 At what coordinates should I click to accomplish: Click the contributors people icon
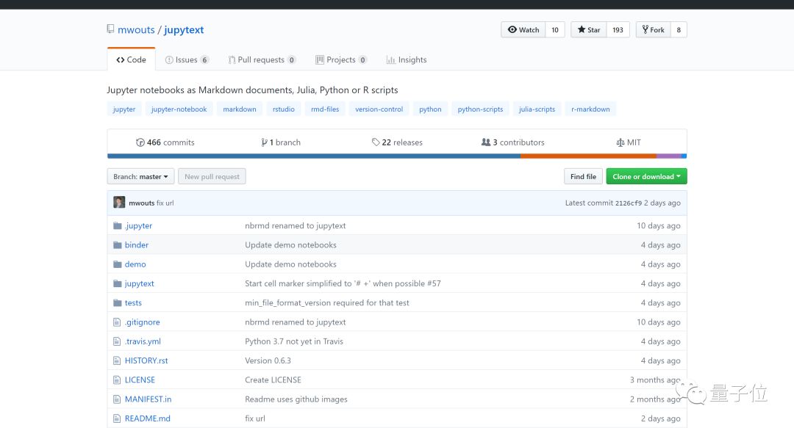(485, 142)
